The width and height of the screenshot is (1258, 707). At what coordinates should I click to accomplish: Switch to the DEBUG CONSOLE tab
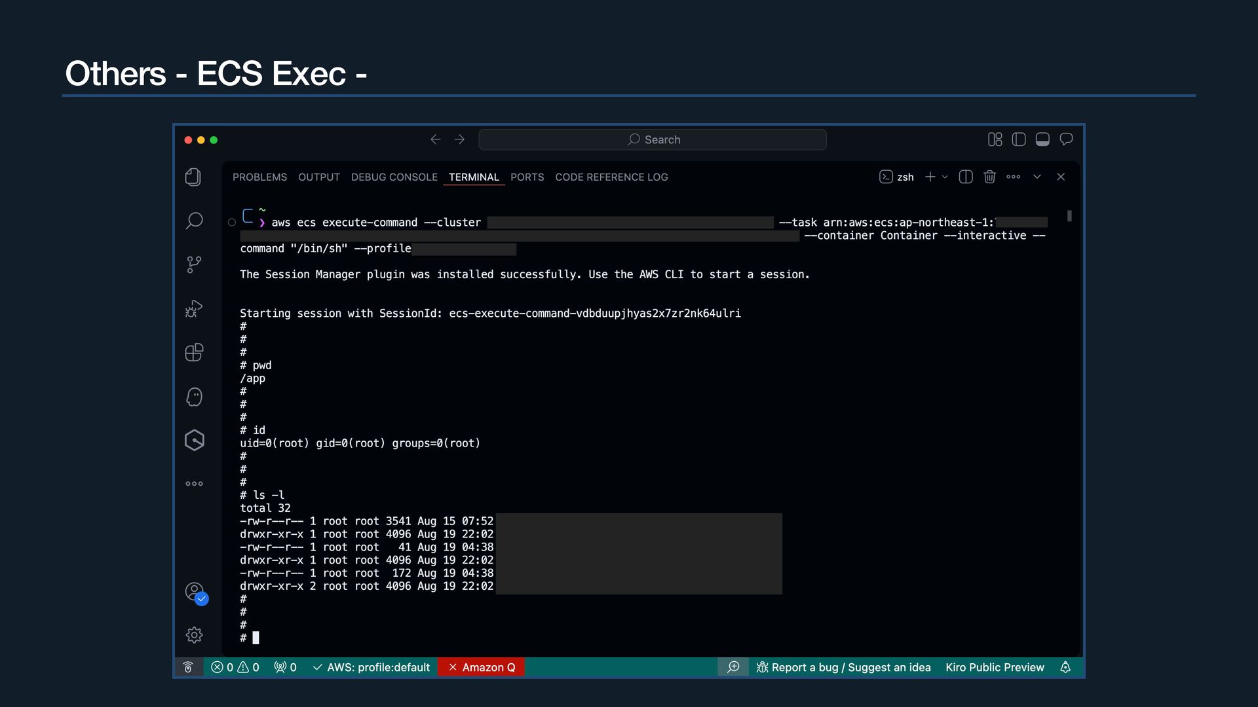click(x=394, y=177)
